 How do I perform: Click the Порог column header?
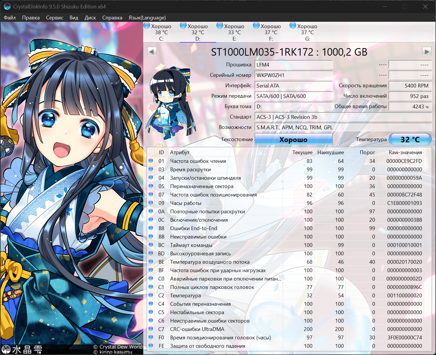click(367, 152)
